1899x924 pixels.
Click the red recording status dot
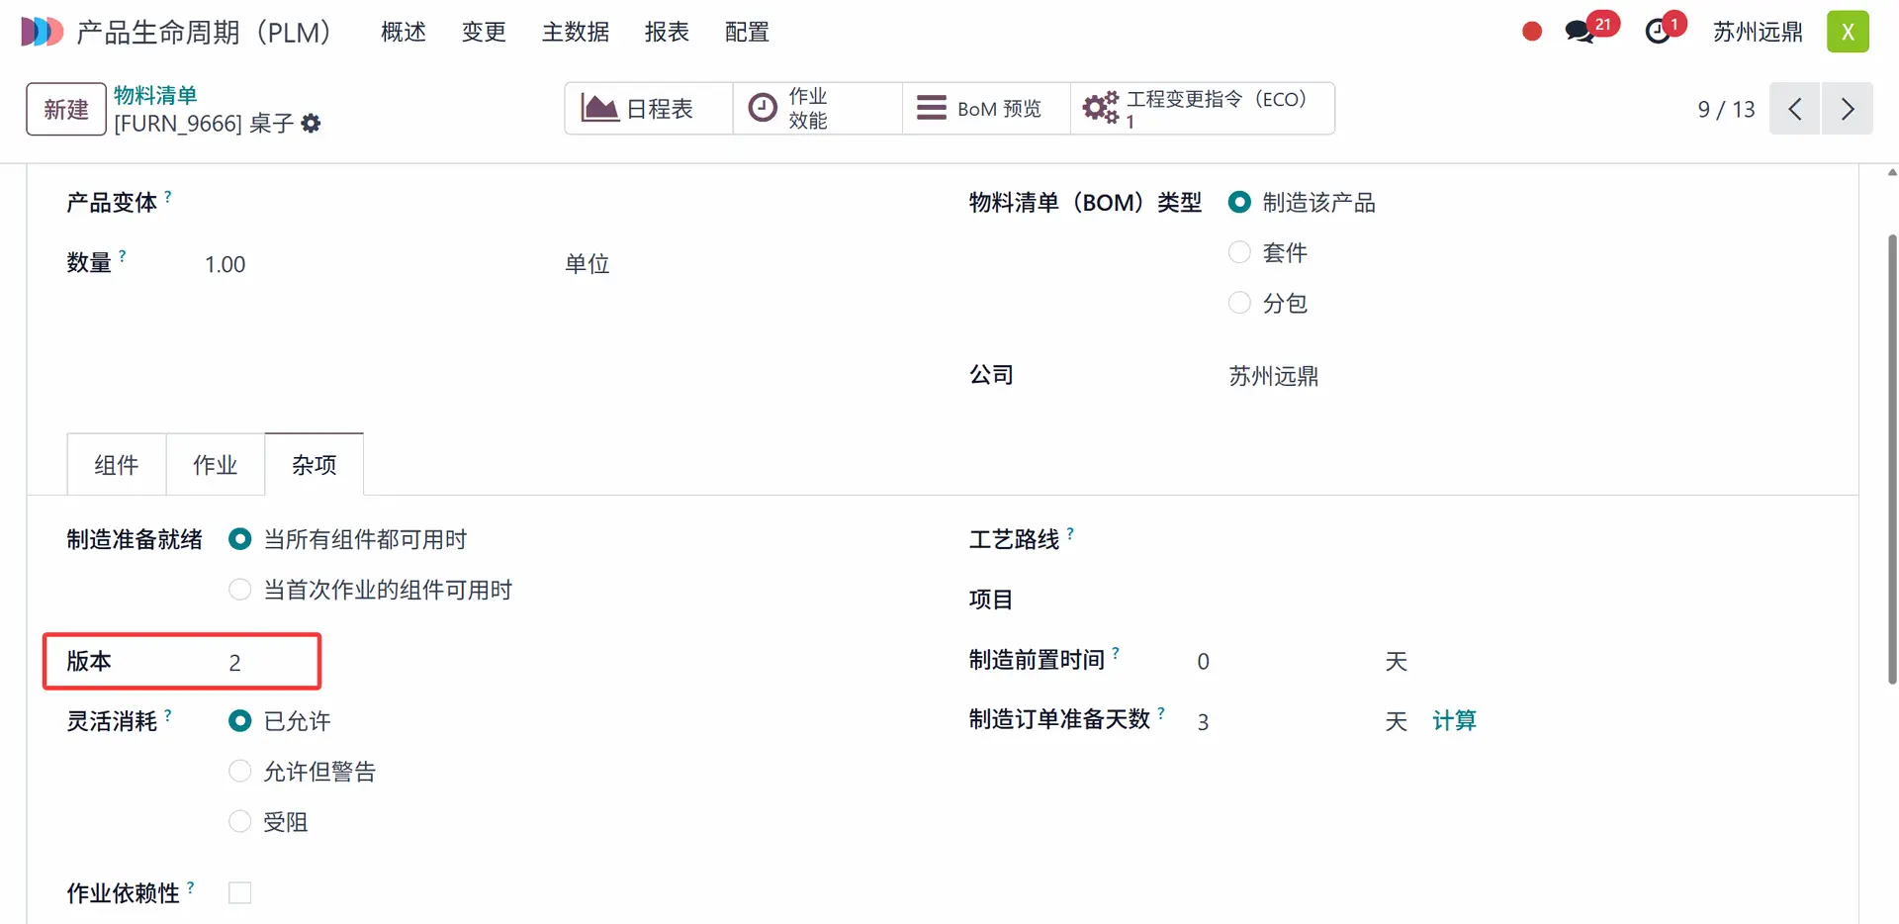[1532, 32]
